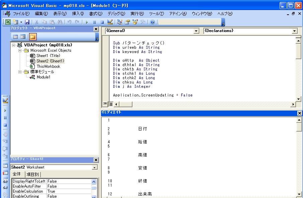Open the ファイル(F) menu
The width and height of the screenshot is (303, 198).
coord(21,14)
